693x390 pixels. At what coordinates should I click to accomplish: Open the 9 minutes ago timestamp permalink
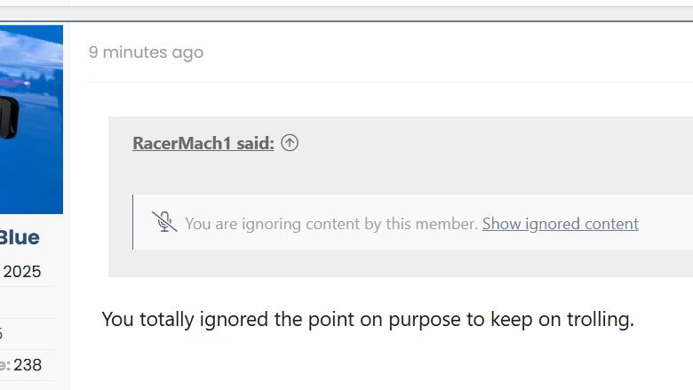coord(147,52)
